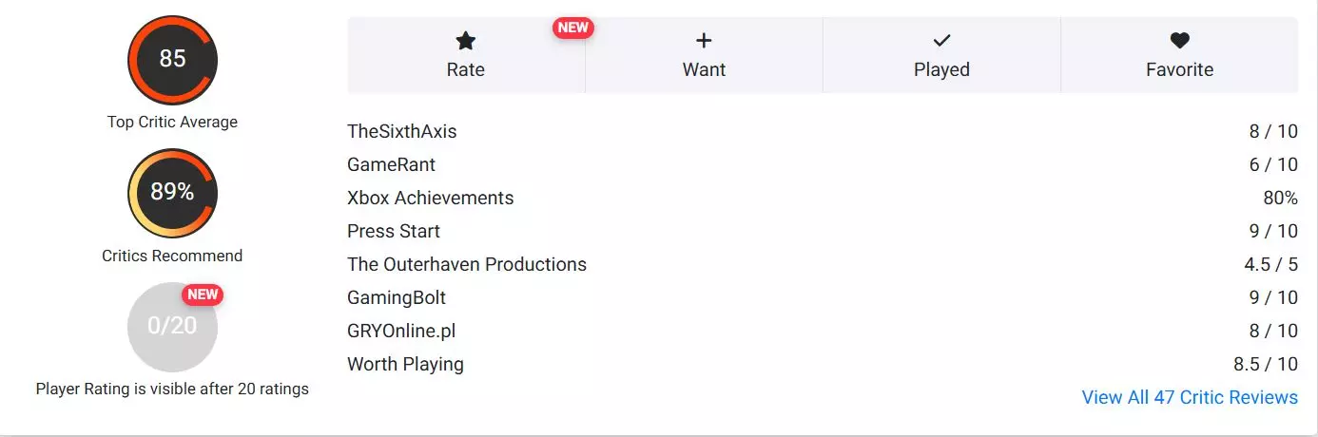Click the NEW badge on the Rate button
This screenshot has height=437, width=1318.
click(x=573, y=28)
